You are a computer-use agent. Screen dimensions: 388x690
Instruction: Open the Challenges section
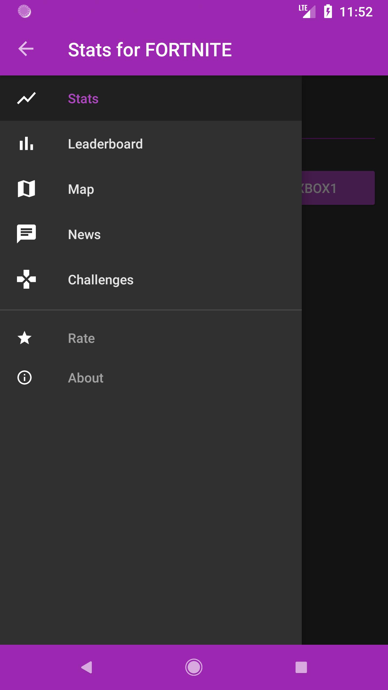coord(101,280)
